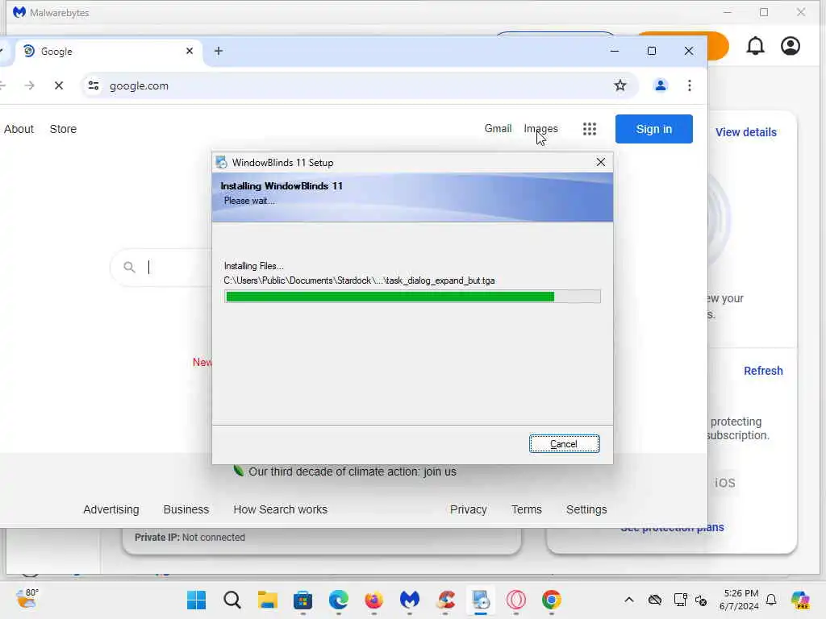Open Gmail link on Google page
The width and height of the screenshot is (826, 619).
(x=498, y=128)
